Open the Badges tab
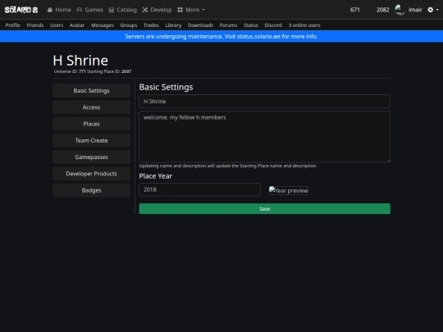443x332 pixels. click(91, 190)
